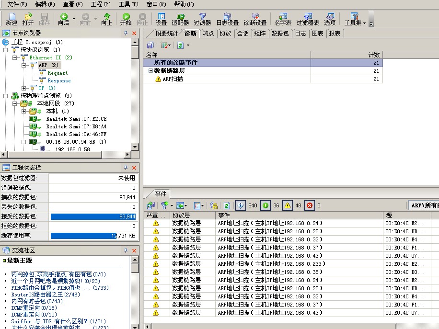The image size is (439, 329).
Task: Expand the IP (3) protocol tree node
Action: pyautogui.click(x=24, y=88)
